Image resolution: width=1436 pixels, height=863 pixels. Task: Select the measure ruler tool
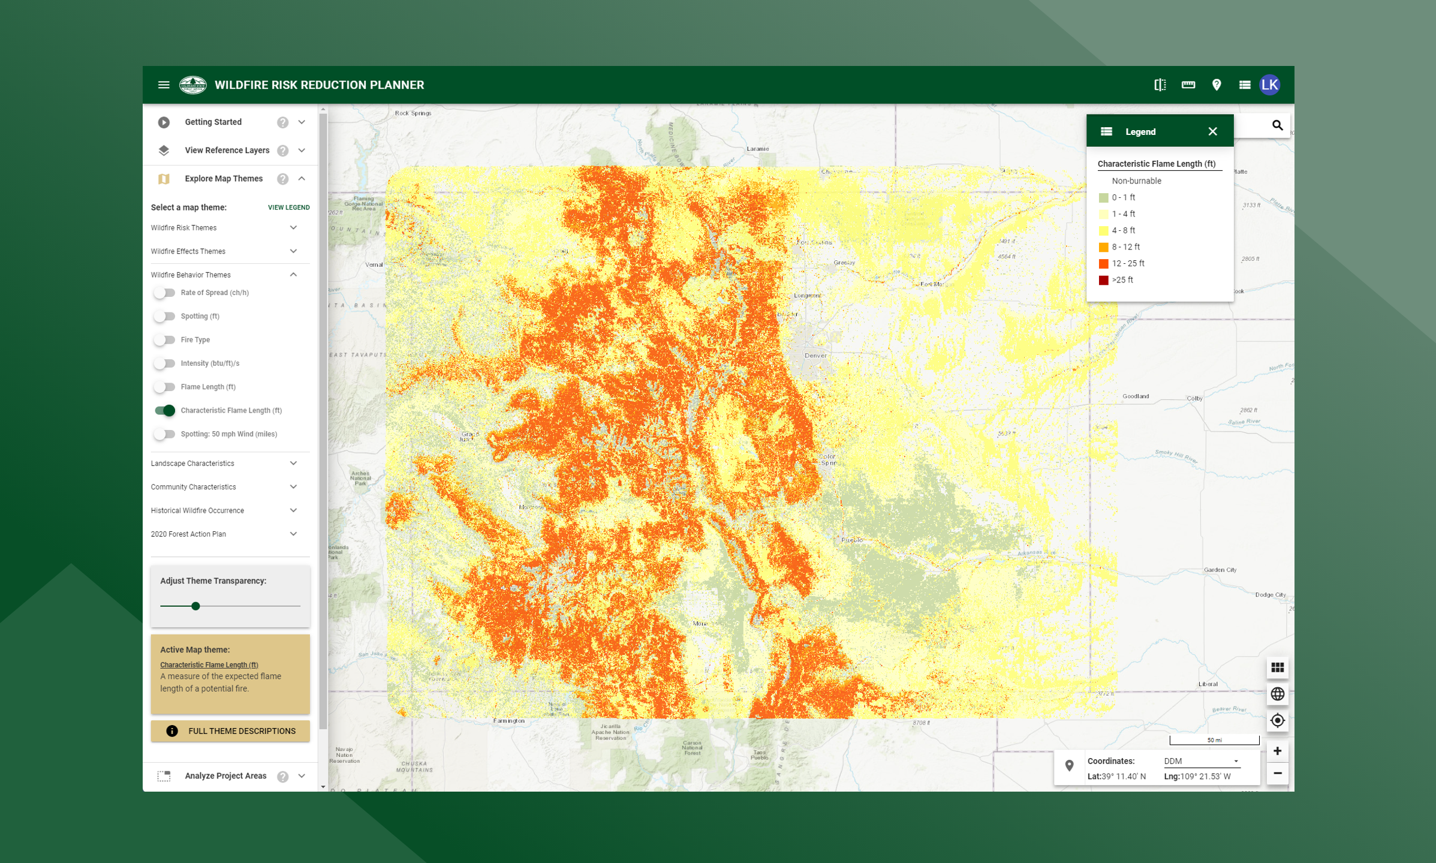(x=1188, y=85)
